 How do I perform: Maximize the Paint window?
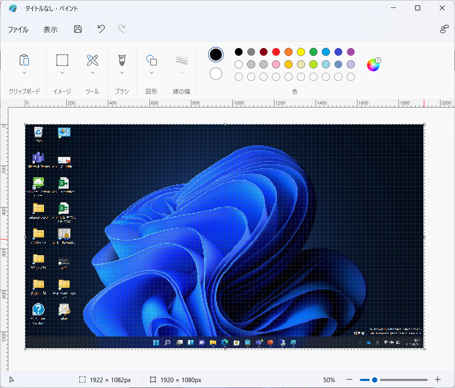[x=418, y=8]
